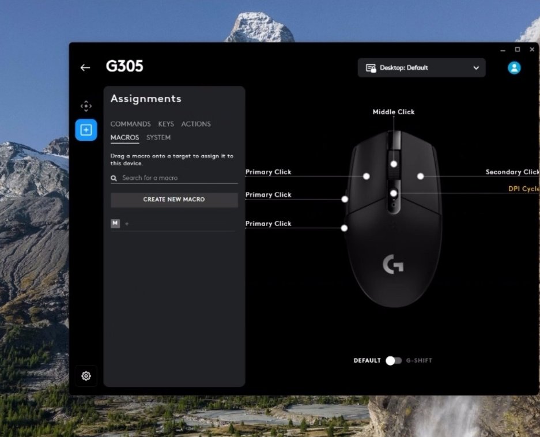Image resolution: width=540 pixels, height=437 pixels.
Task: Select the Middle Click scroll wheel point
Action: pos(394,164)
